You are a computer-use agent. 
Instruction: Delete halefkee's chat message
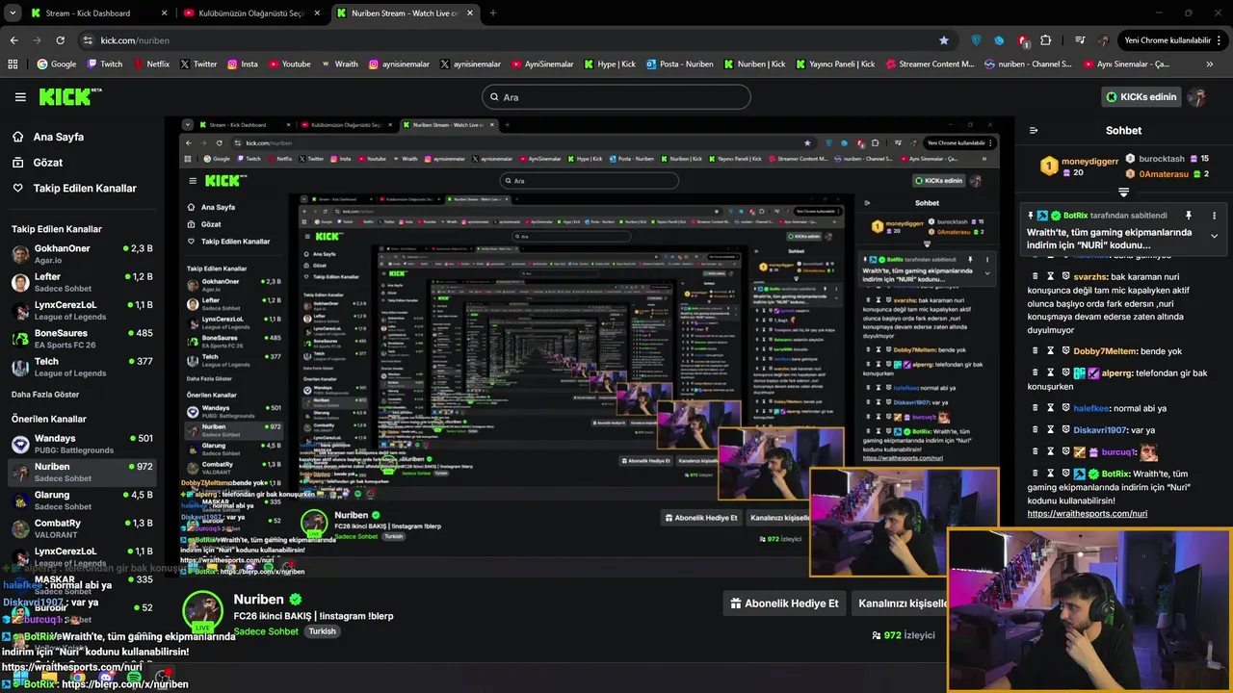coord(1036,408)
